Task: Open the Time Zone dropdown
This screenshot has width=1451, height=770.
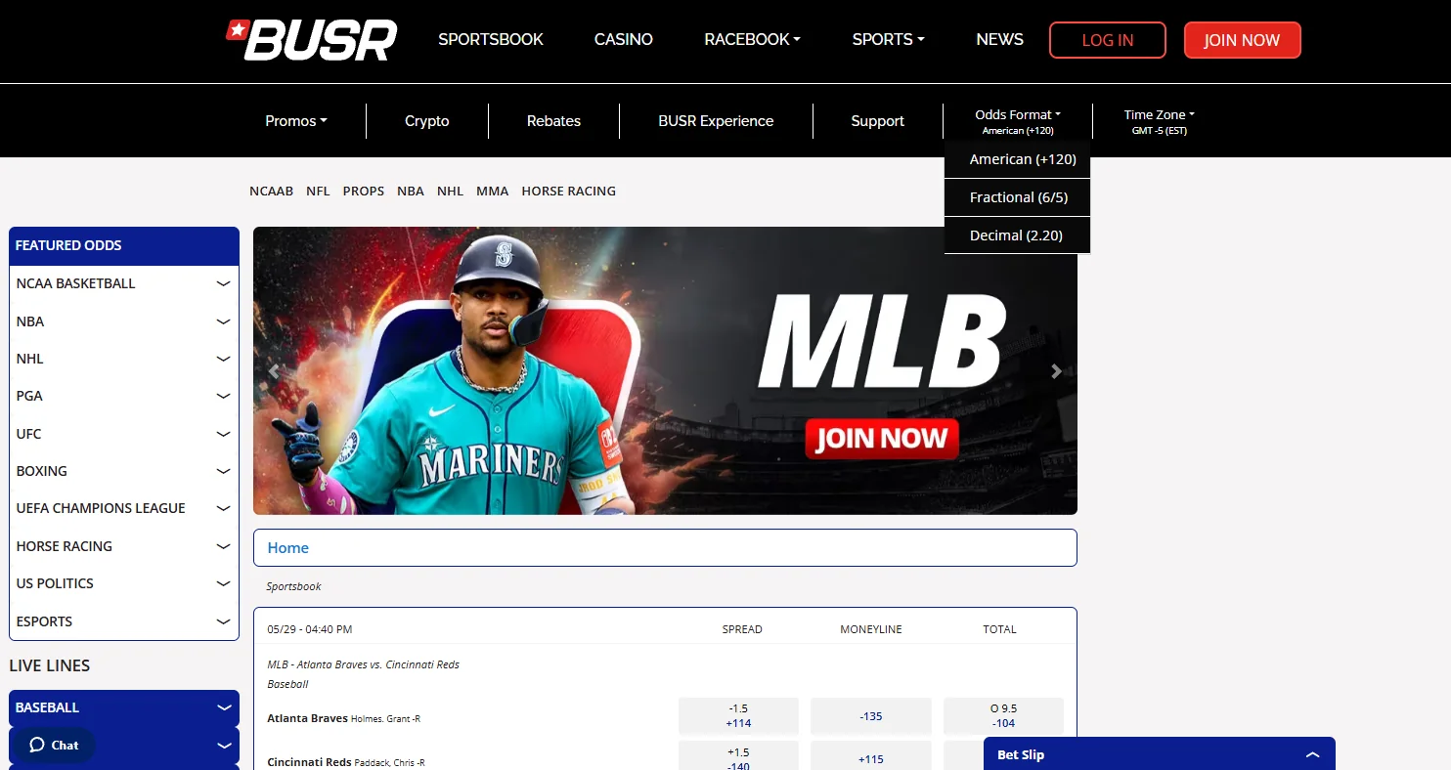Action: (1160, 121)
